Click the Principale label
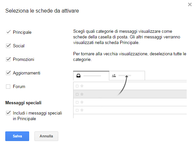 pos(22,32)
